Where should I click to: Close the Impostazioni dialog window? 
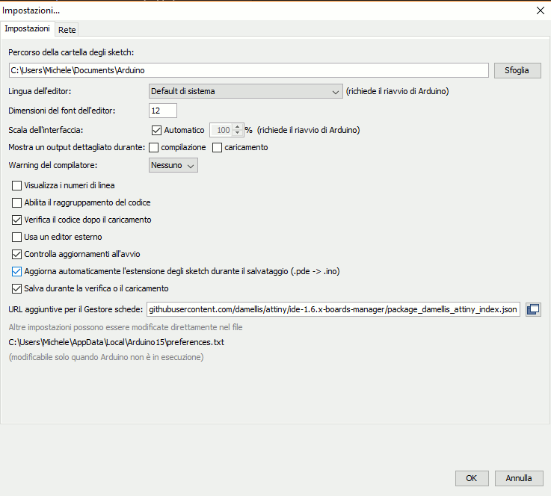click(x=540, y=10)
